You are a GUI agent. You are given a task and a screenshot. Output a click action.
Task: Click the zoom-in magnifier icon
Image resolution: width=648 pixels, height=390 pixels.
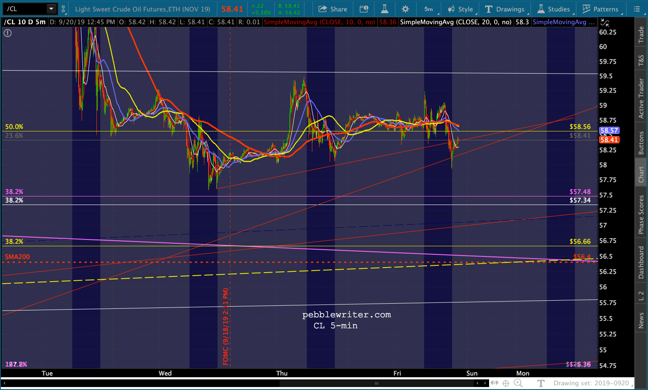tap(518, 383)
